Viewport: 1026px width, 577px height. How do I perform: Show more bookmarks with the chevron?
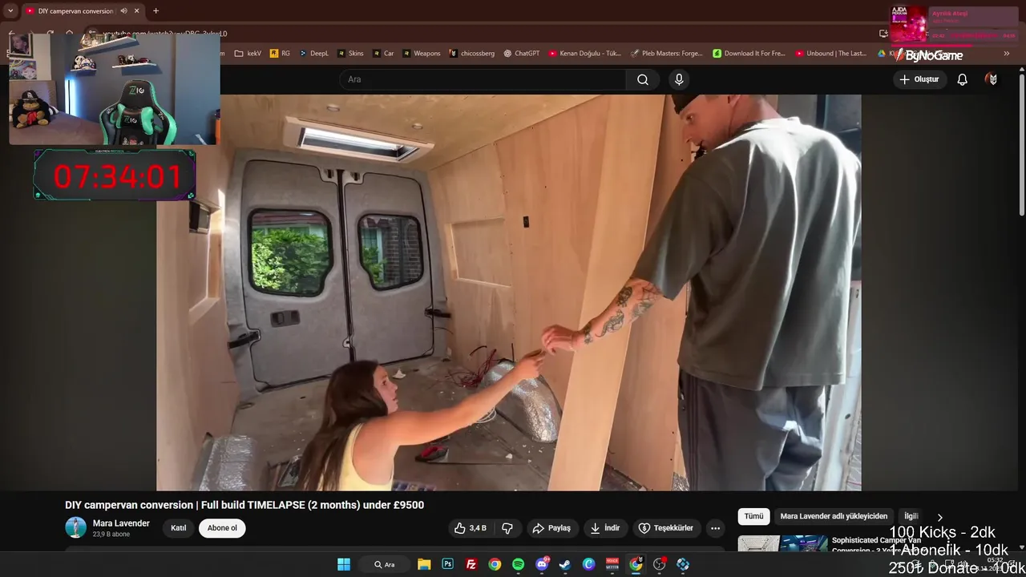tap(1007, 54)
